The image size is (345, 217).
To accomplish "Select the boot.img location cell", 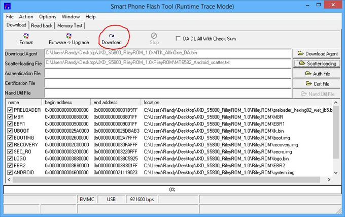I will pyautogui.click(x=217, y=138).
